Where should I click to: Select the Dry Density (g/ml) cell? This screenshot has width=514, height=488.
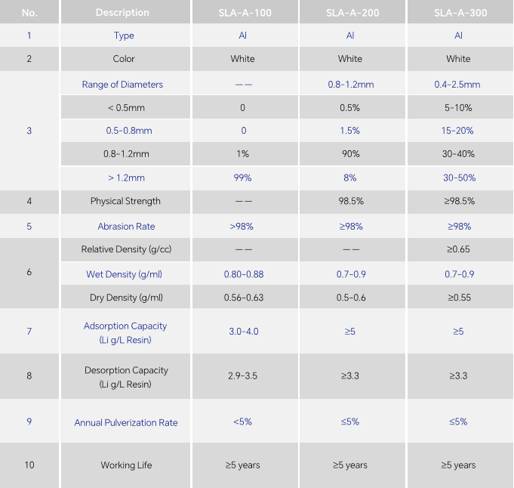click(126, 298)
